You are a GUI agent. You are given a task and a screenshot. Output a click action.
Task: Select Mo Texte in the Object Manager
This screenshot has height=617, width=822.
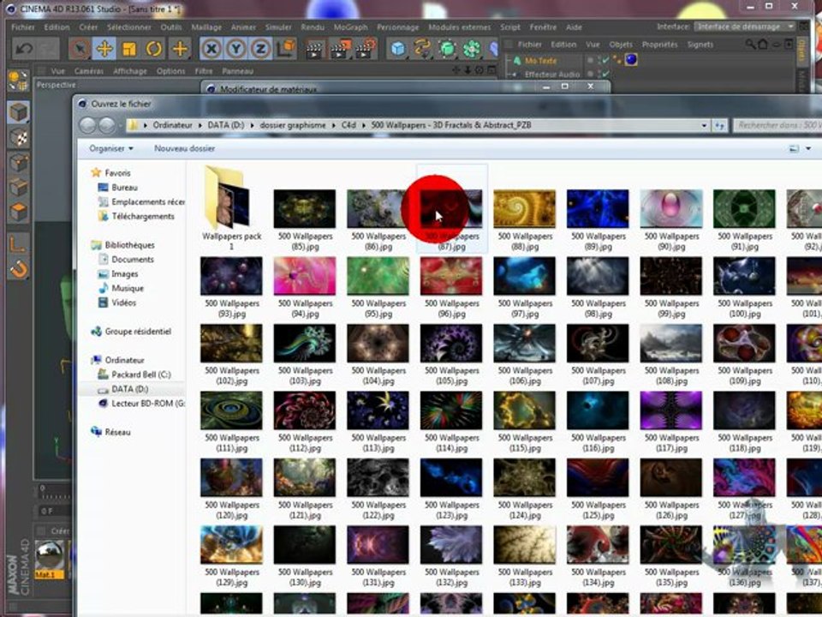(541, 60)
